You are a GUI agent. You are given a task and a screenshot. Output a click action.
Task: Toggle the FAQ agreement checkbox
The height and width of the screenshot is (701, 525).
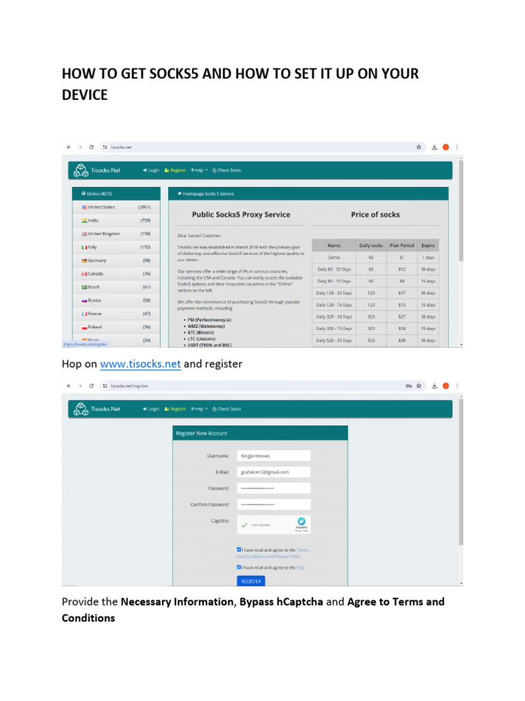tap(239, 567)
